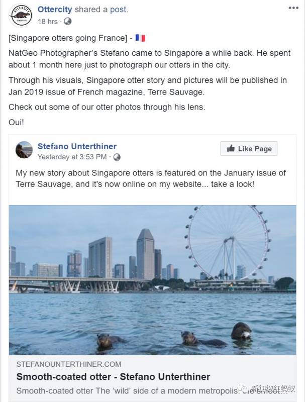This screenshot has height=402, width=305.
Task: Click the public globe icon beside Yesterday timestamp
Action: [x=117, y=157]
